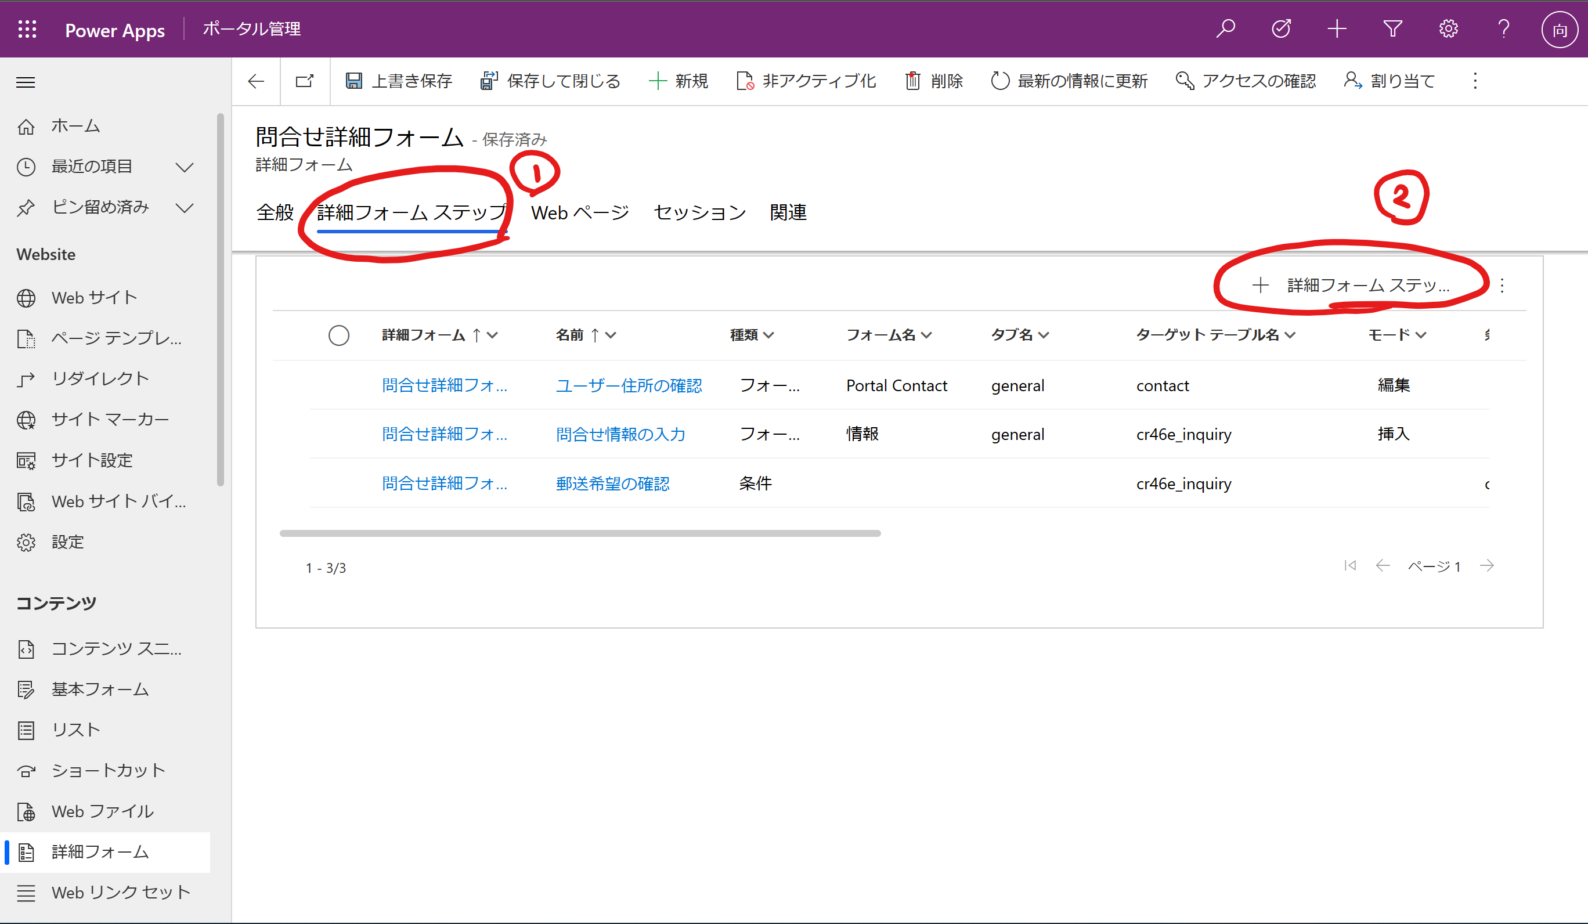The width and height of the screenshot is (1588, 924).
Task: Expand the ピン留め済み chevron
Action: (x=185, y=207)
